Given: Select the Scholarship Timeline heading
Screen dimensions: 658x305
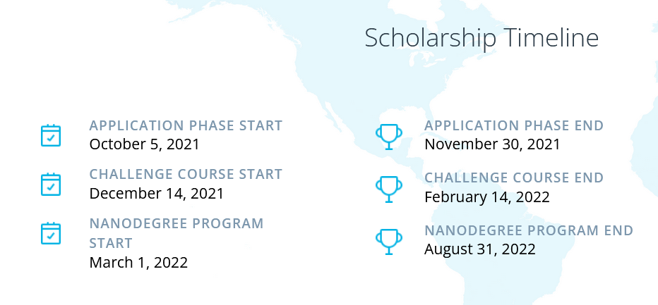Looking at the screenshot, I should [x=481, y=38].
